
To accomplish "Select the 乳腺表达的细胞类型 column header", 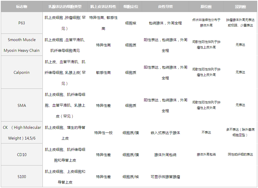I will [65, 7].
